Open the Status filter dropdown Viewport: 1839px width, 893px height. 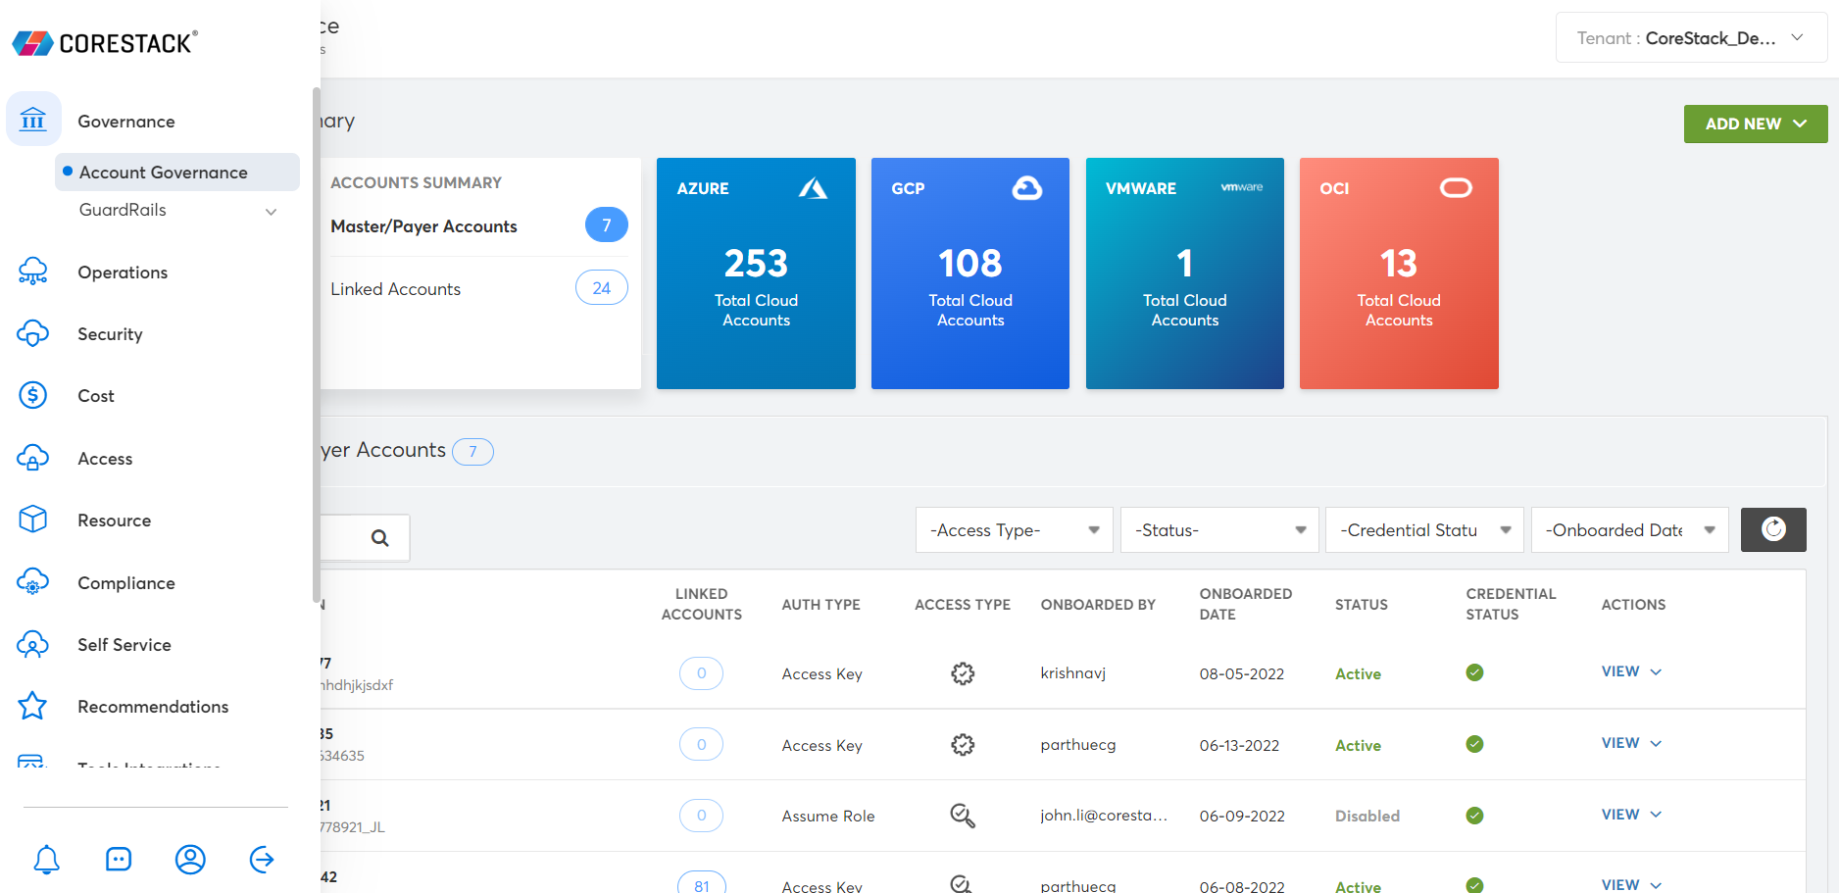click(x=1219, y=529)
